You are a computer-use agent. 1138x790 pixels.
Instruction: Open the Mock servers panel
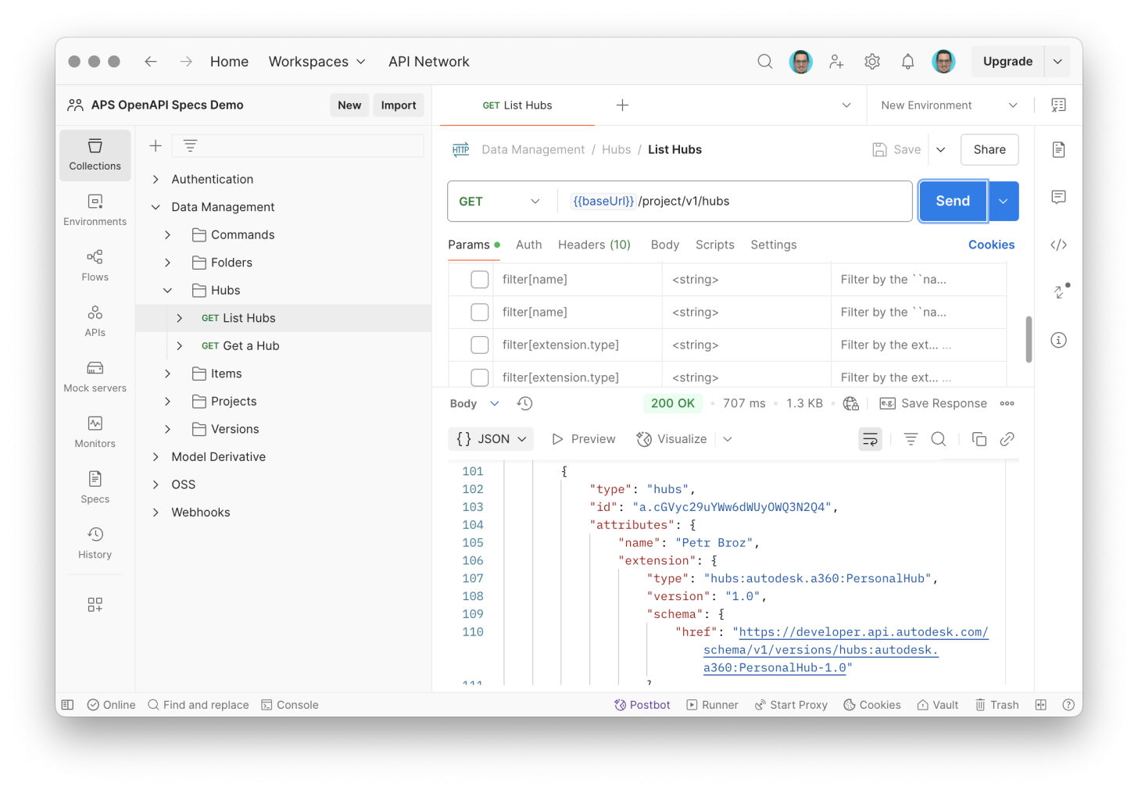coord(95,377)
